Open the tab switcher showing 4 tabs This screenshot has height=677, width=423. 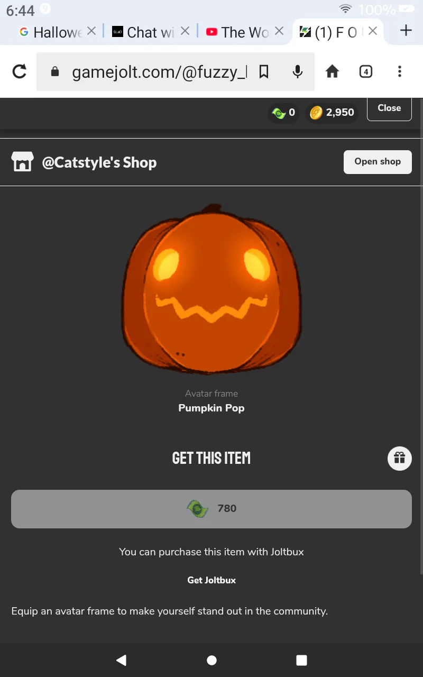365,71
